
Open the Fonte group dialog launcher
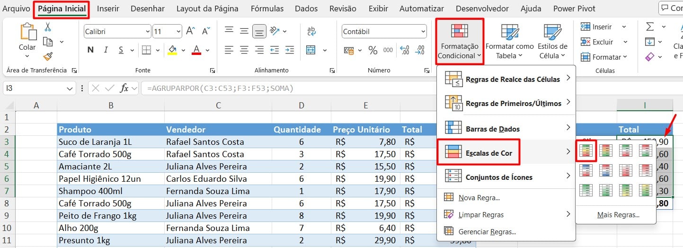[x=213, y=71]
